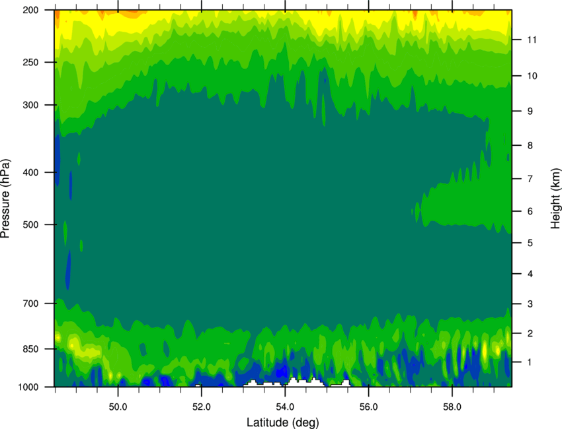Pick the 8 km height label
562x429 pixels.
530,145
